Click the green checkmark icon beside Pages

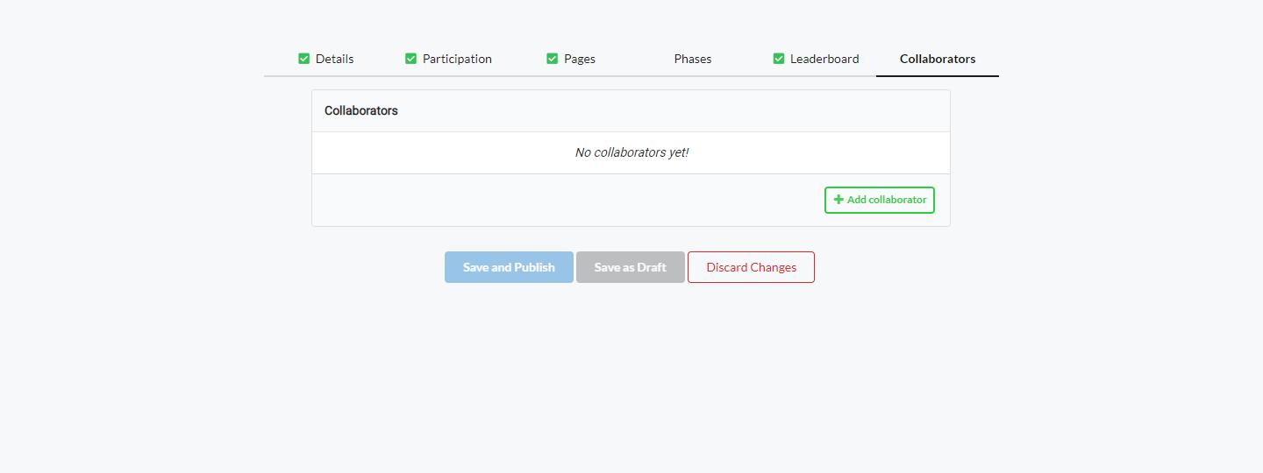(x=552, y=59)
